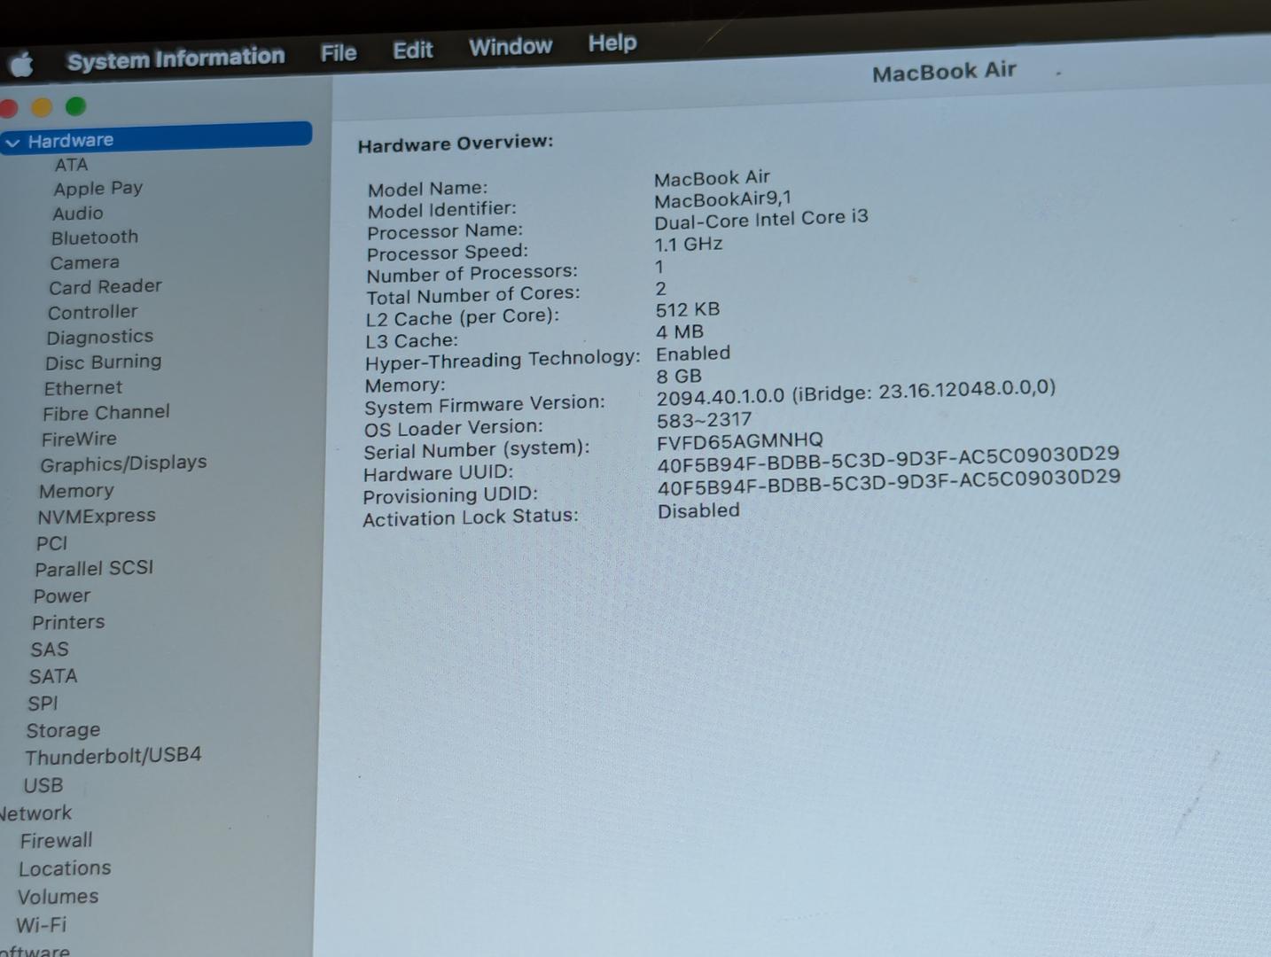Select the Network category row

tap(35, 813)
